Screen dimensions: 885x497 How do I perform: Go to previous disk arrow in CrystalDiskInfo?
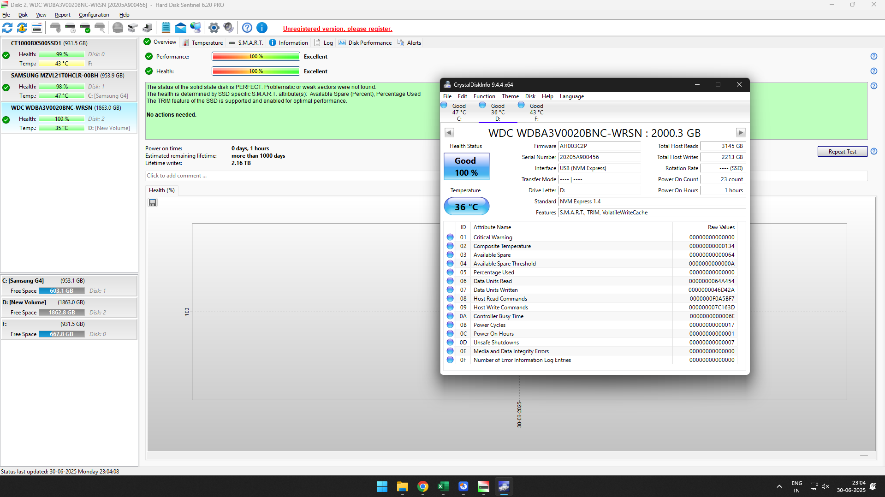[449, 133]
